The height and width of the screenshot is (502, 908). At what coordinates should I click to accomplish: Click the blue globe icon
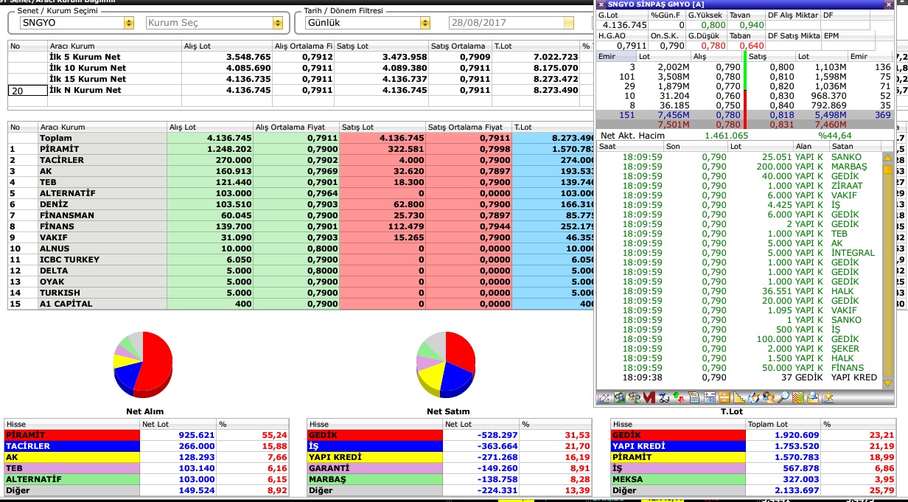754,397
